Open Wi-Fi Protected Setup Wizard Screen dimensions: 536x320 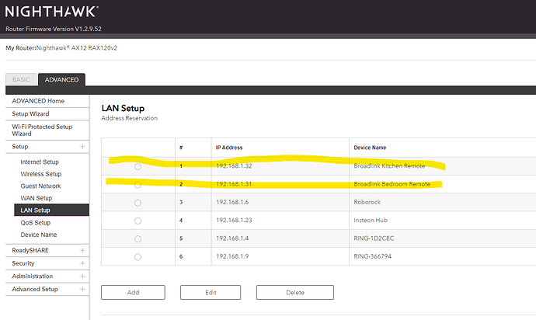[x=42, y=130]
